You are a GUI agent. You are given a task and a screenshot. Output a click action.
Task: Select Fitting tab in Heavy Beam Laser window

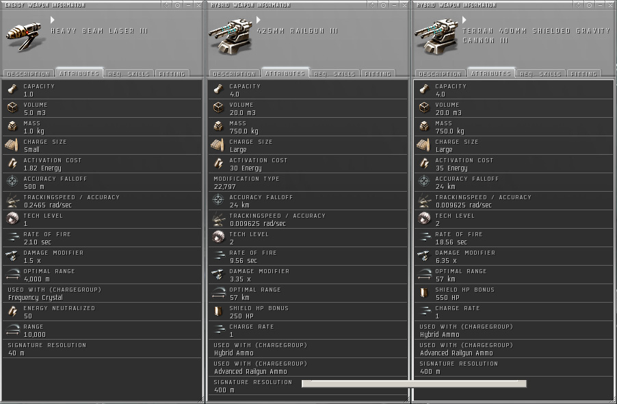172,74
